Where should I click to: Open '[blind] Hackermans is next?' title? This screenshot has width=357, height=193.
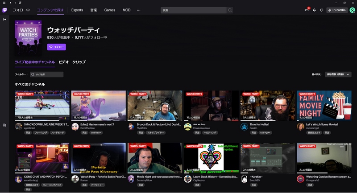point(97,124)
